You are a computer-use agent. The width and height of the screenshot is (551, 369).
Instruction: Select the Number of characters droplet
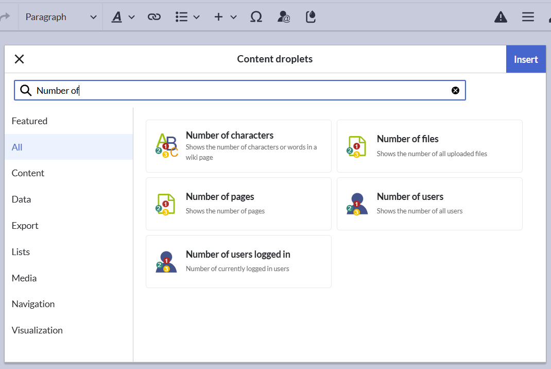[238, 146]
